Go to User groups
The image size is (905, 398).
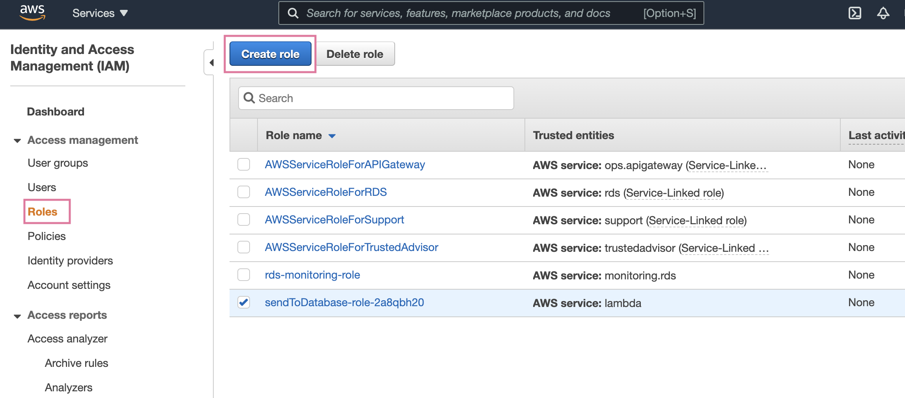[58, 163]
